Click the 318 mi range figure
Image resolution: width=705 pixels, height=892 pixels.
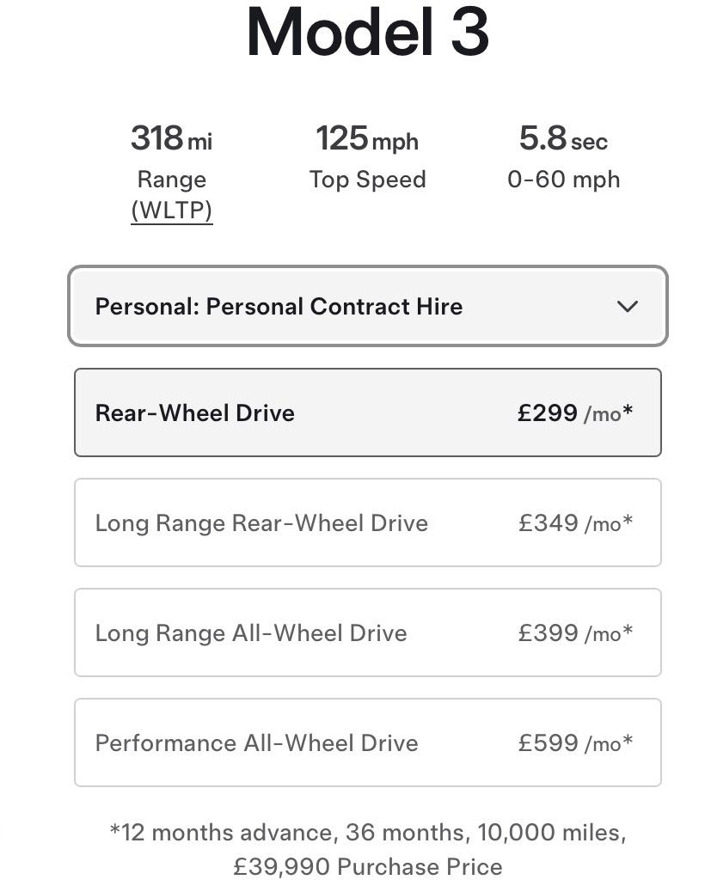(171, 138)
